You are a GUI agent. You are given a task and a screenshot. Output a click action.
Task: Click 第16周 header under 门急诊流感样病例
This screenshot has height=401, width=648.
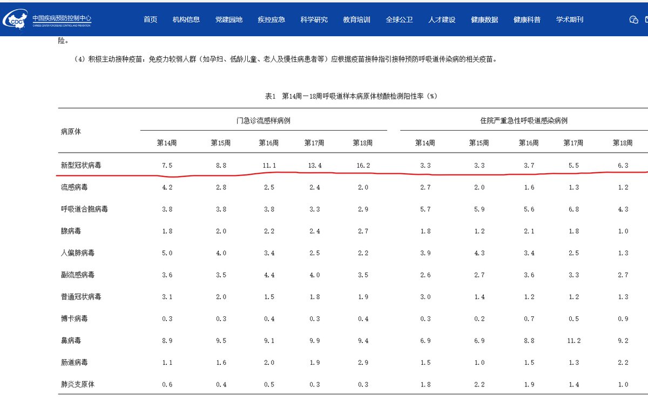coord(269,143)
